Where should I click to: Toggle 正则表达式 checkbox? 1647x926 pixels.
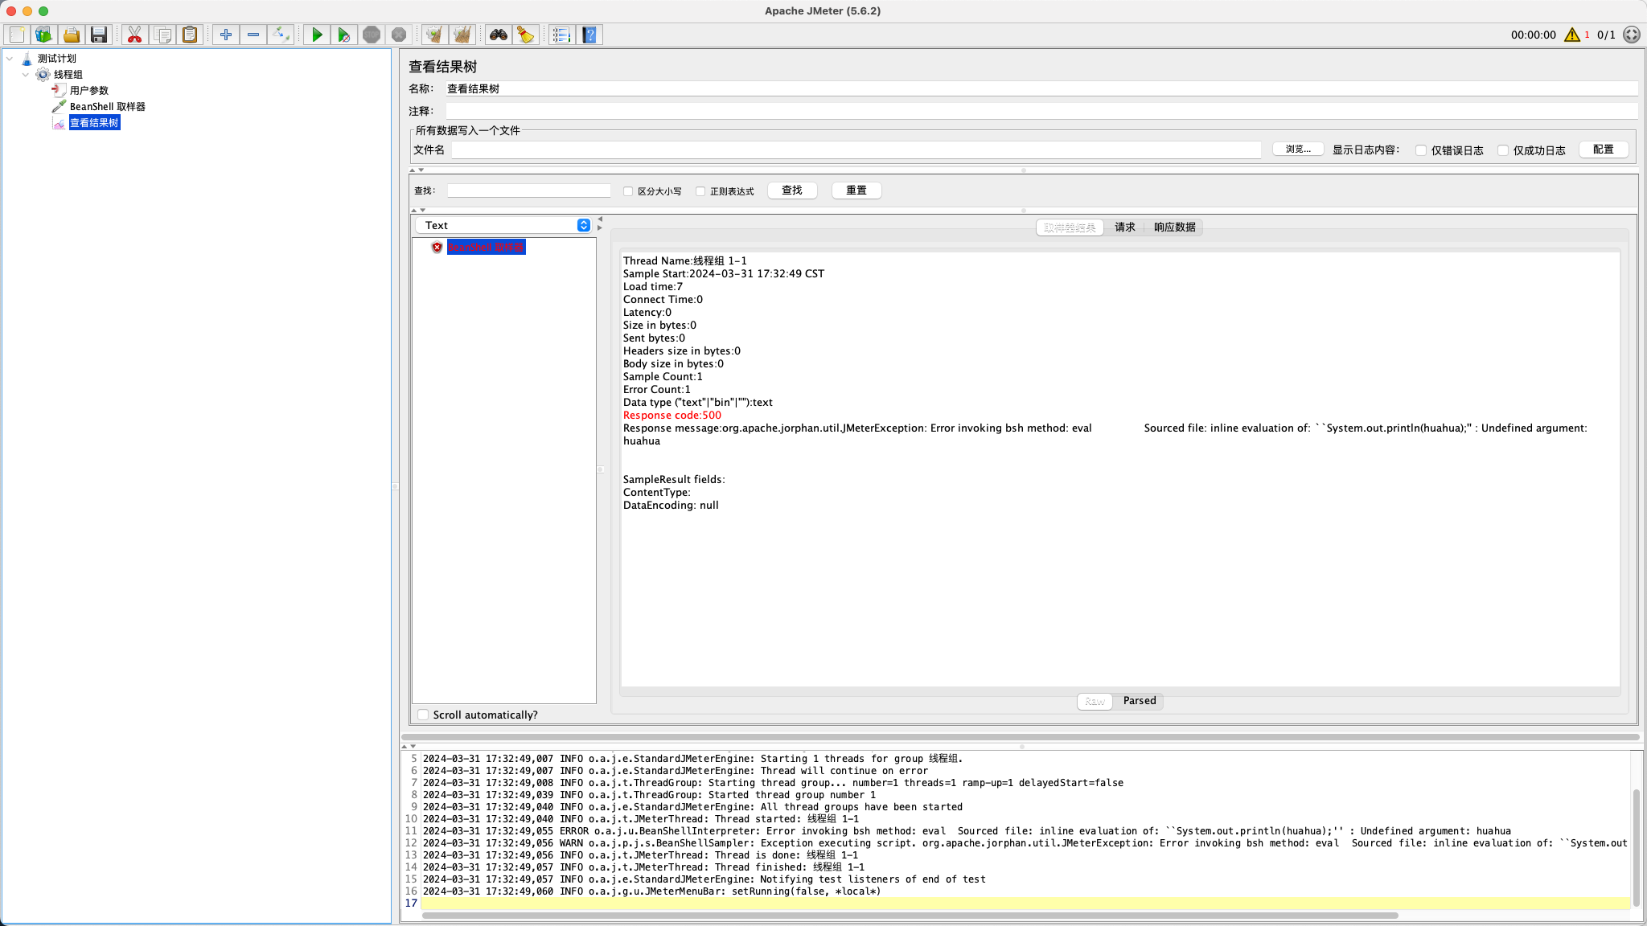point(700,191)
